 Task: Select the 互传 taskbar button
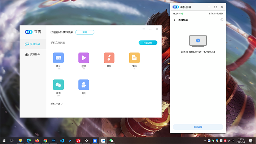[x=103, y=140]
